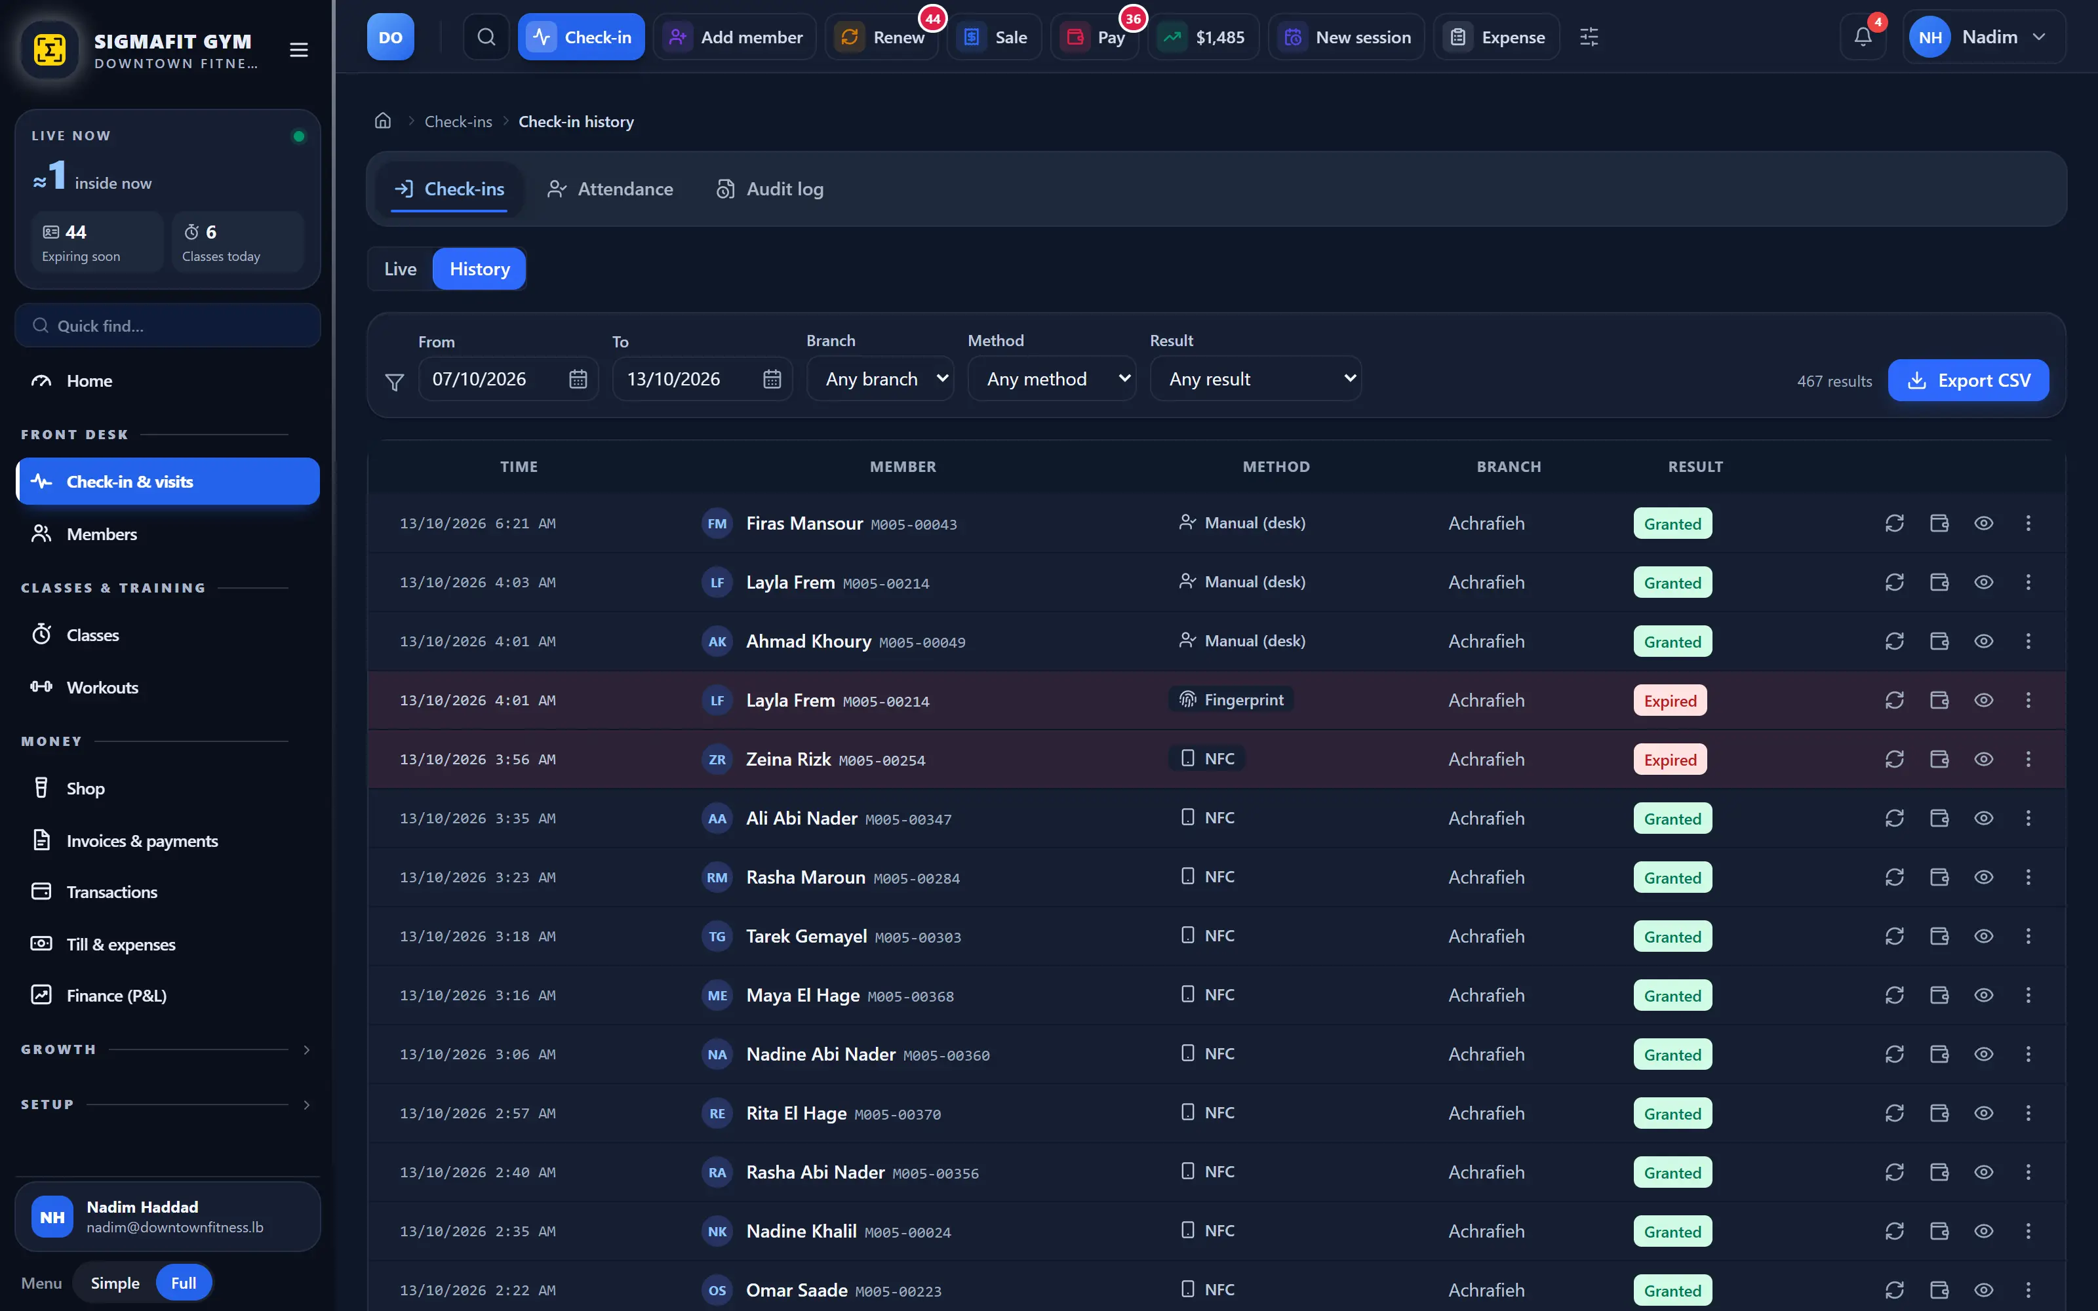Click Export CSV button

click(1968, 381)
